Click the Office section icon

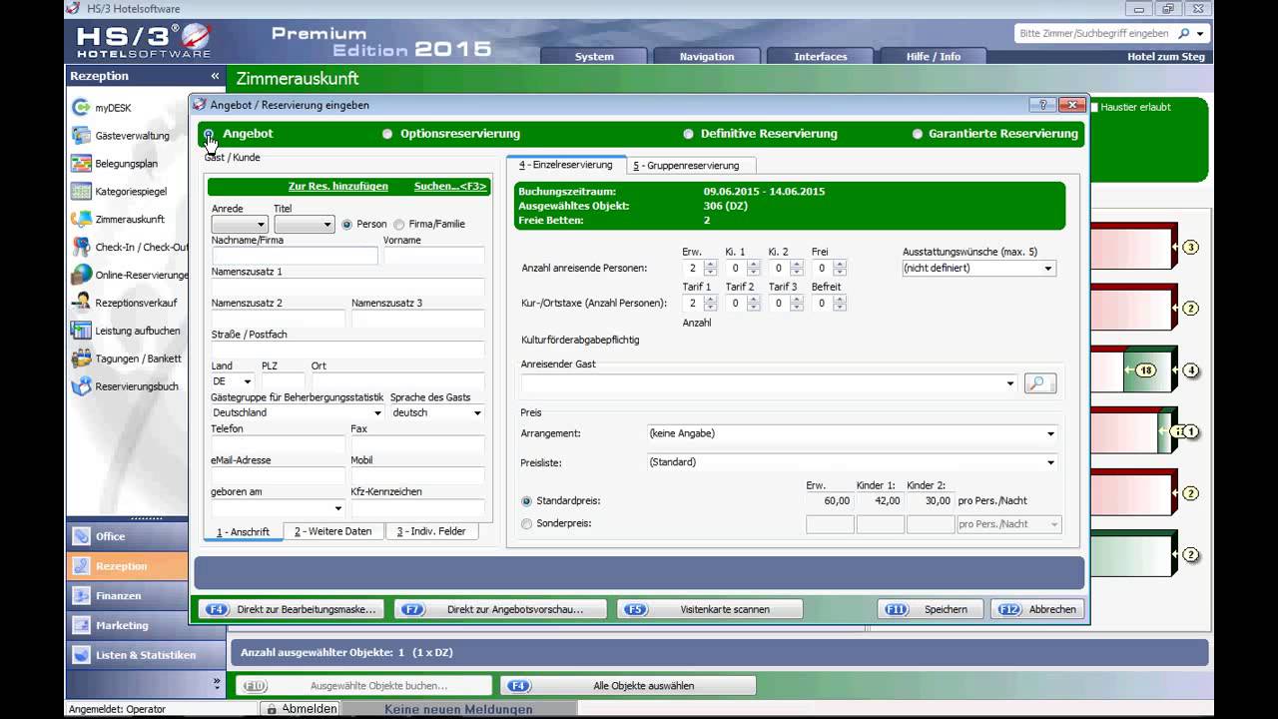click(80, 536)
